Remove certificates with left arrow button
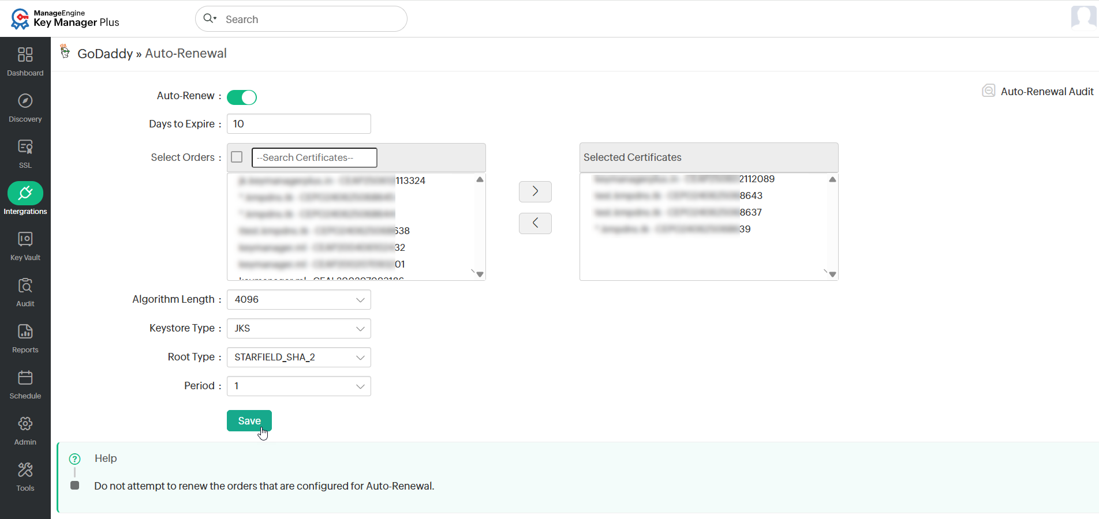 pos(535,223)
